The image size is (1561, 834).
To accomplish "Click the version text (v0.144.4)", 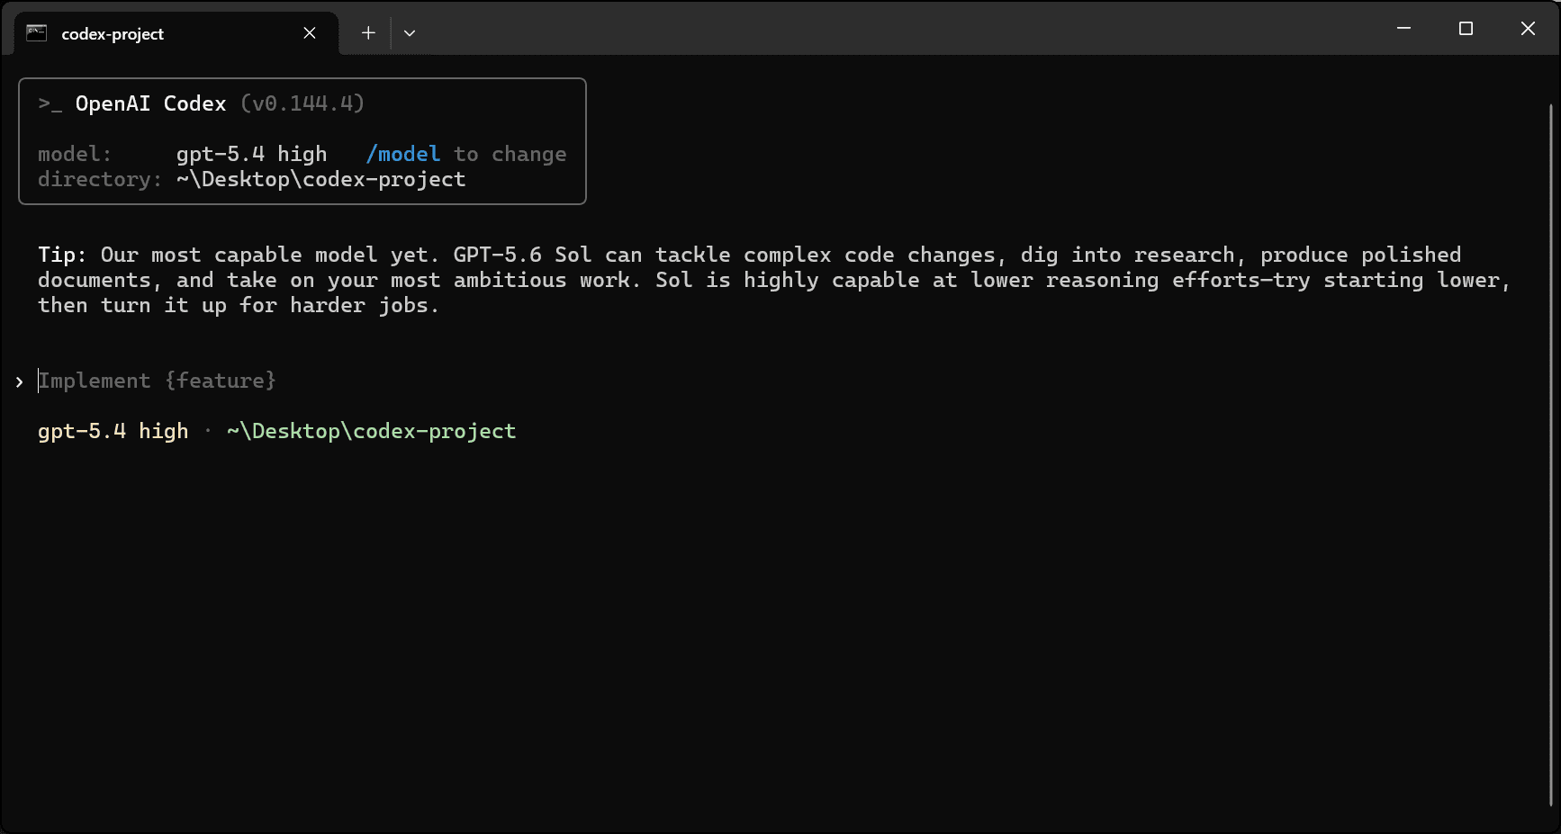I will 302,103.
